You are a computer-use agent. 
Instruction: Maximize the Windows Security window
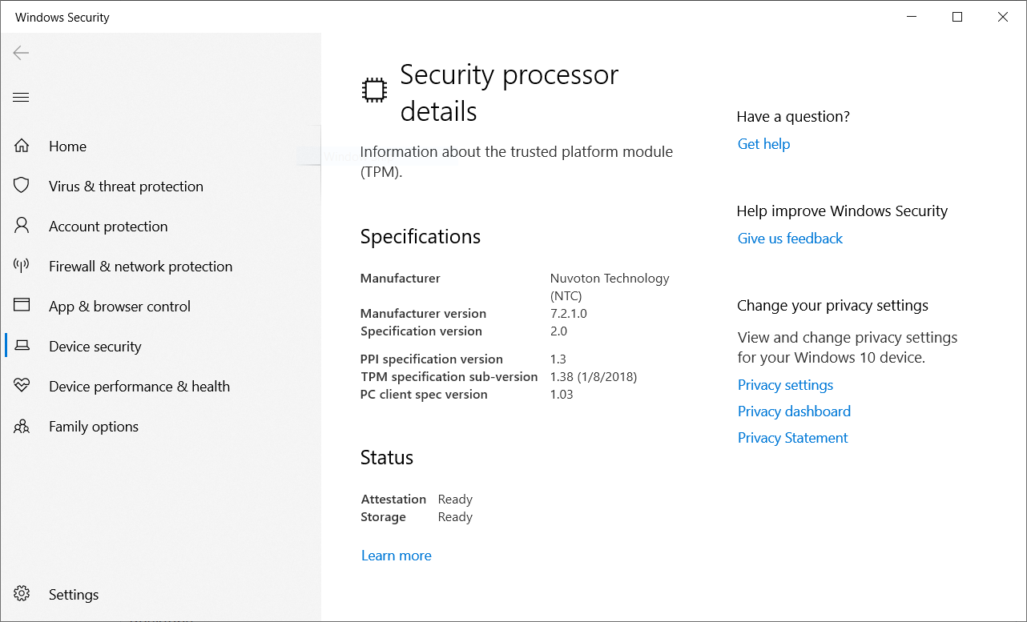[957, 17]
